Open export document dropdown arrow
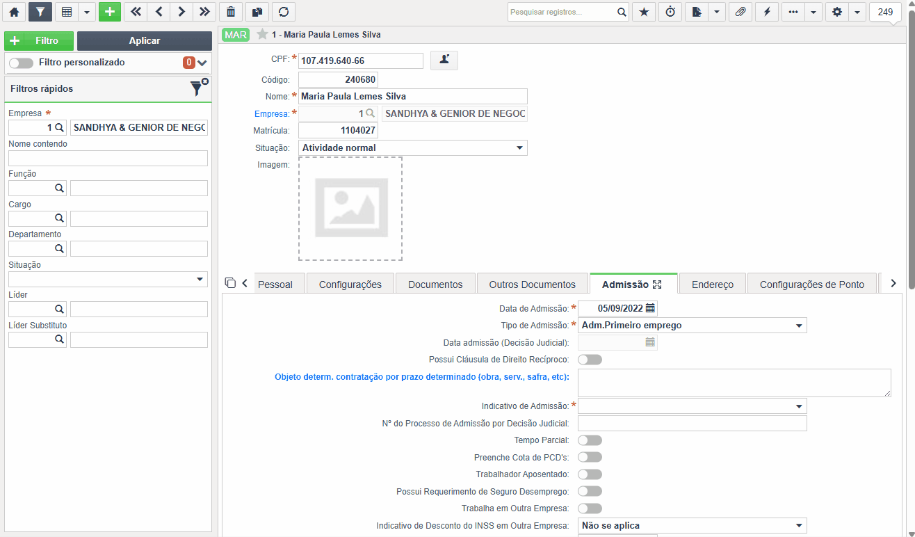The height and width of the screenshot is (537, 915). (717, 12)
